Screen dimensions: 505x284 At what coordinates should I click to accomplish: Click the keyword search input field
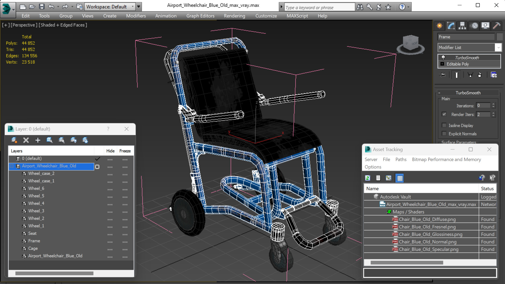pos(319,7)
